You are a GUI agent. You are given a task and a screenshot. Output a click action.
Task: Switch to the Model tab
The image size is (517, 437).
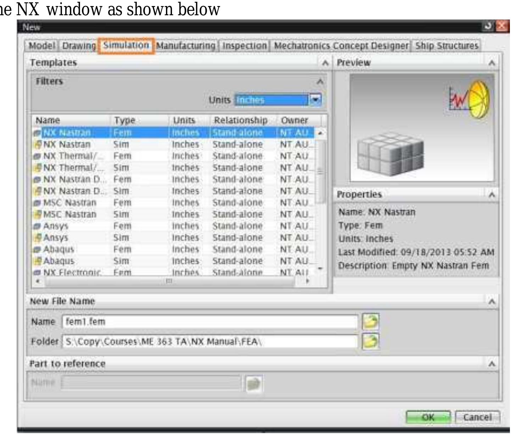pos(42,46)
